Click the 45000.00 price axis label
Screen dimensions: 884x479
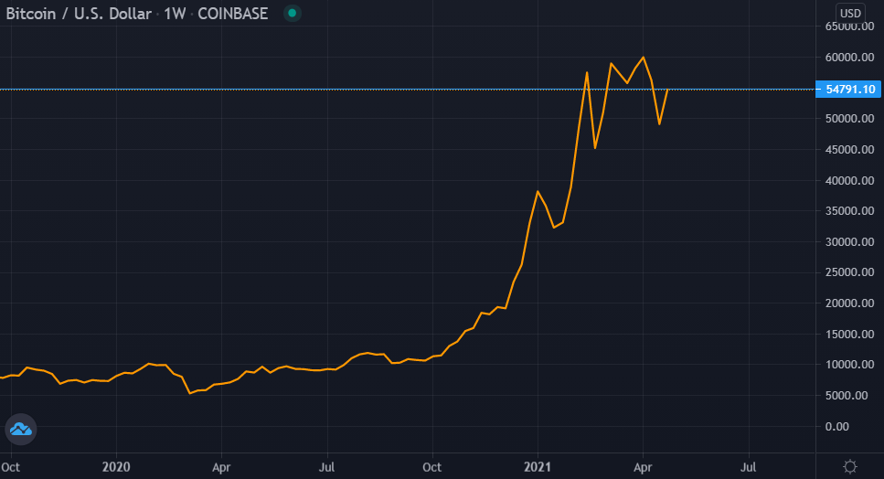point(849,150)
